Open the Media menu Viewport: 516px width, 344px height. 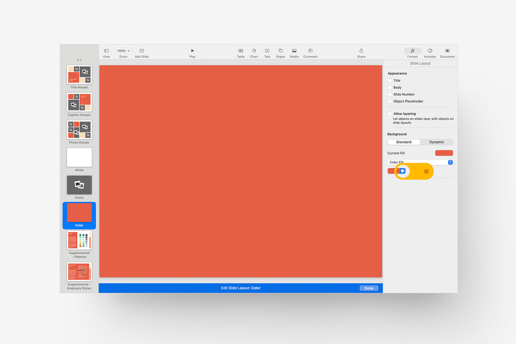[294, 53]
